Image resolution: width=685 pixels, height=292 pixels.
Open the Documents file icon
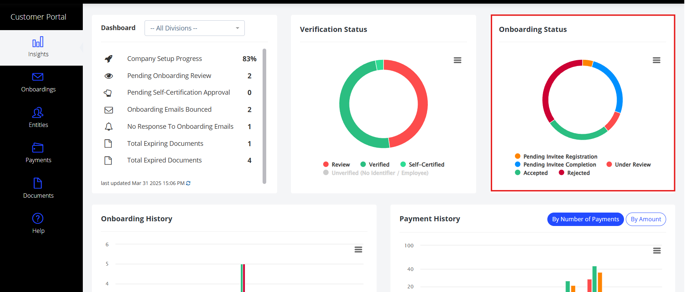click(38, 183)
